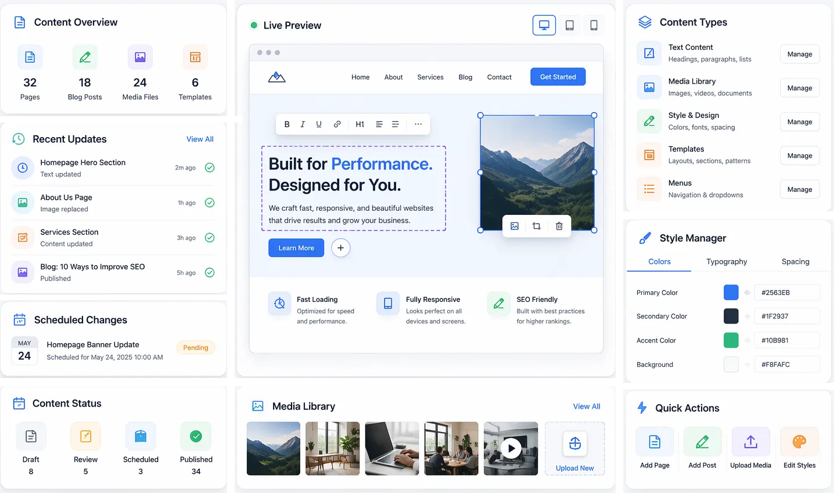Toggle underline in text toolbar
The width and height of the screenshot is (834, 493).
(x=319, y=124)
